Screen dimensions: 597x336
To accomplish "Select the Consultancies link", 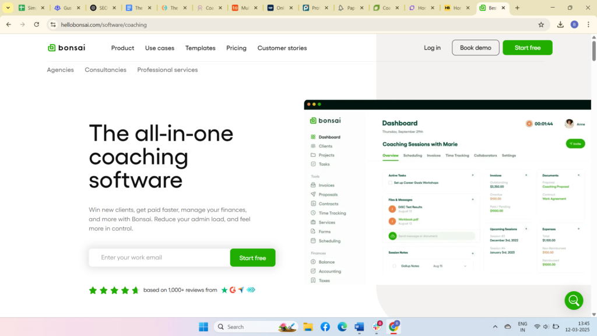I will point(106,70).
